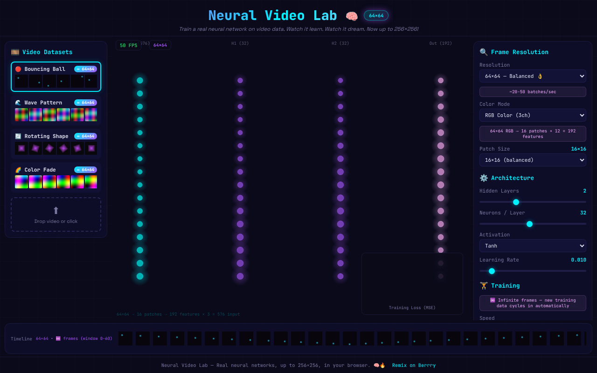
Task: Click the magnifying glass Frame Resolution icon
Action: (484, 52)
